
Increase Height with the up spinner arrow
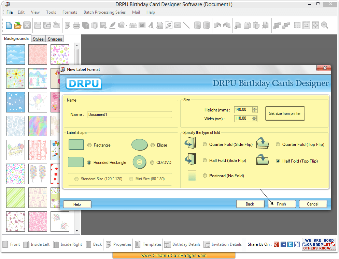[x=255, y=108]
